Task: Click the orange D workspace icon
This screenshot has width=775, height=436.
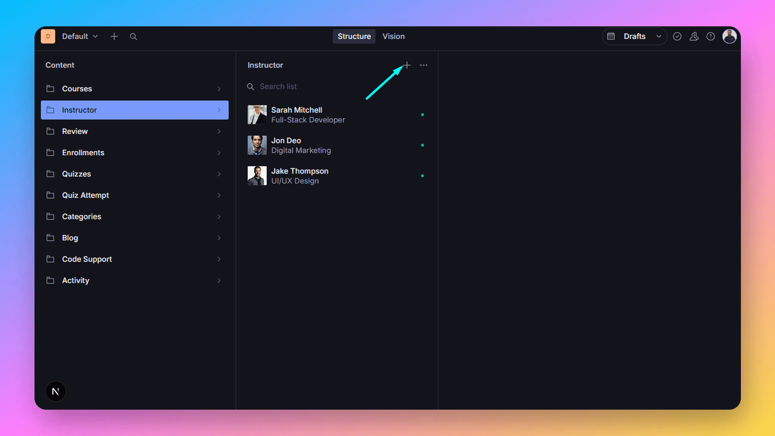Action: point(48,36)
